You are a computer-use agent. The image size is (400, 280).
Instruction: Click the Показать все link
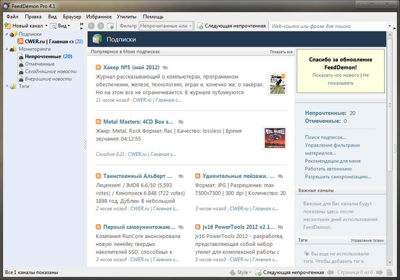point(281,51)
